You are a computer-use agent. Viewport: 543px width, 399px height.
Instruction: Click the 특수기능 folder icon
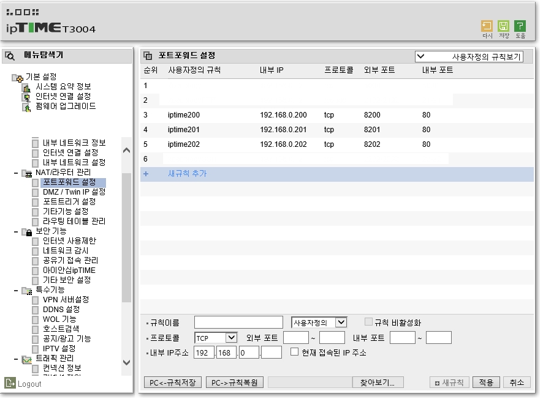(27, 291)
